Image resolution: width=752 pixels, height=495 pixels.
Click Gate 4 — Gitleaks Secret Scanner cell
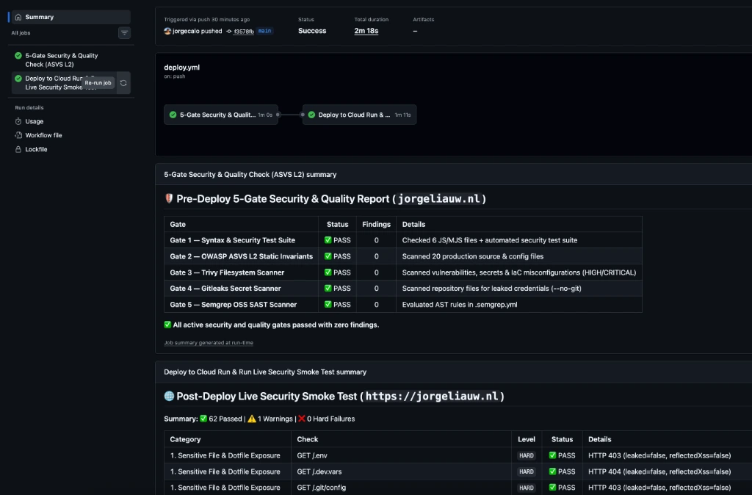pyautogui.click(x=241, y=289)
